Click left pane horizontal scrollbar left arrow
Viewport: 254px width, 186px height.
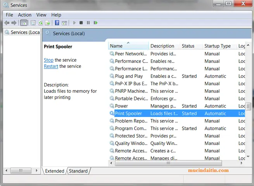coord(7,170)
